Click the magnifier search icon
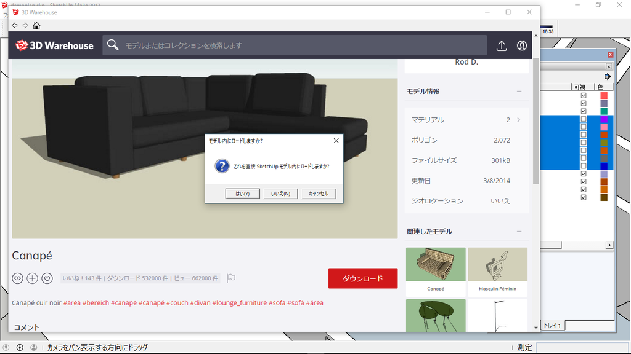 pos(113,45)
